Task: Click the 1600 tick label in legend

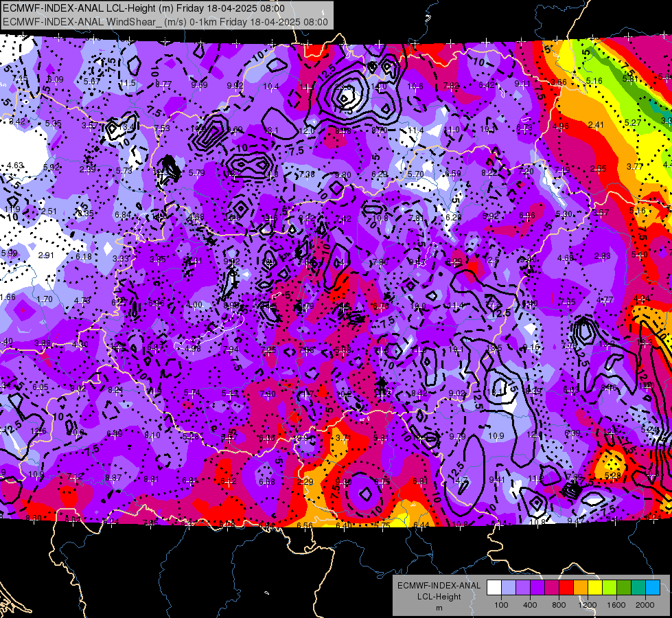Action: point(616,605)
